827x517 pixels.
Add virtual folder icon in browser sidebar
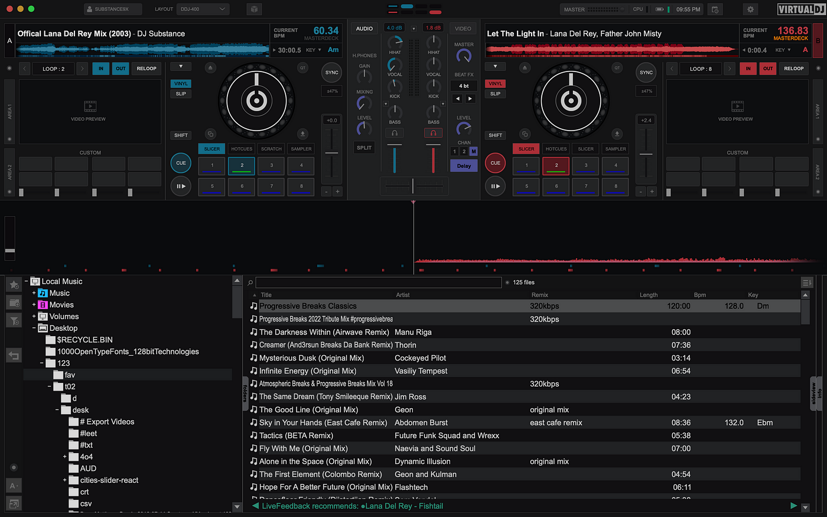pyautogui.click(x=14, y=303)
